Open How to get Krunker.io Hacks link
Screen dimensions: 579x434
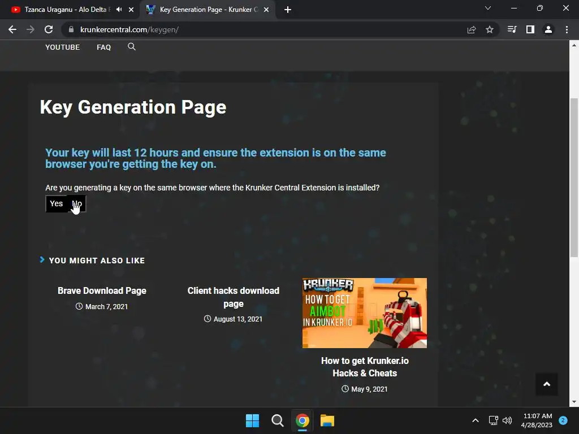(365, 367)
